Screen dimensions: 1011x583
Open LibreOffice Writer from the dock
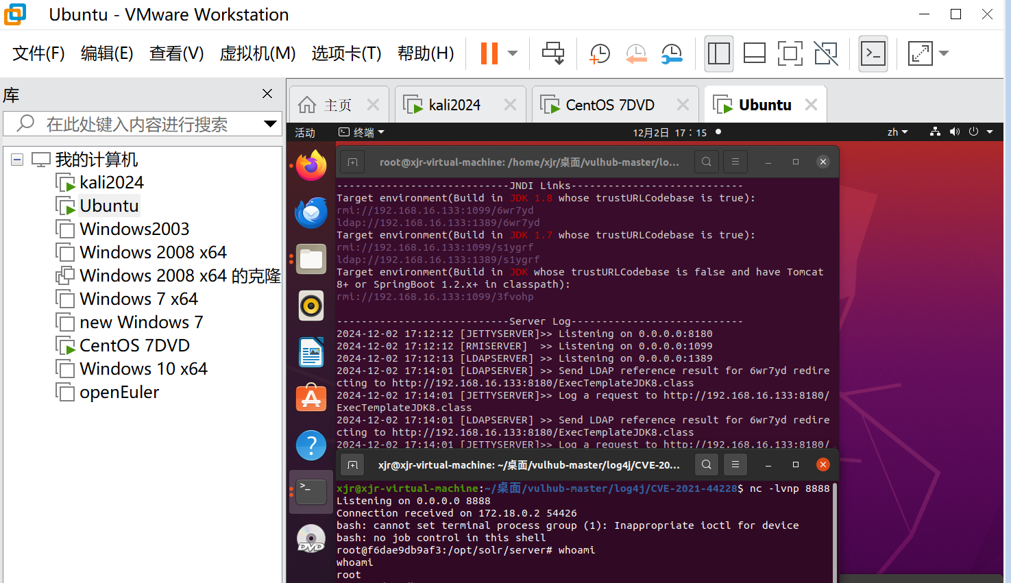point(311,352)
